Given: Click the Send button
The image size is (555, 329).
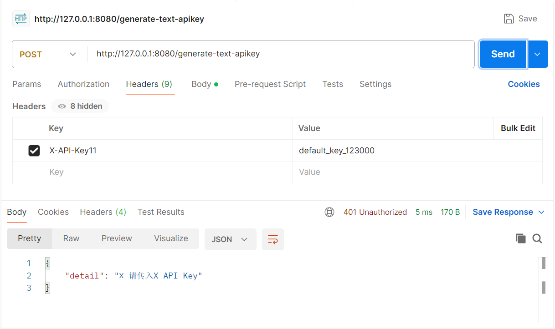Looking at the screenshot, I should tap(503, 54).
